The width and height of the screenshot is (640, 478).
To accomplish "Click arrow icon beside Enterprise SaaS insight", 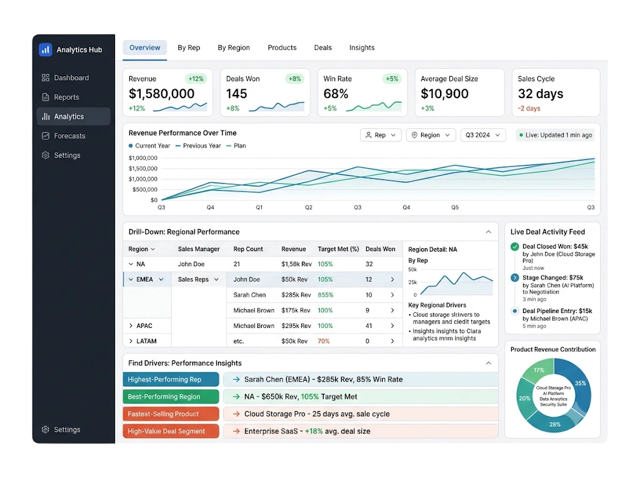I will [x=236, y=431].
